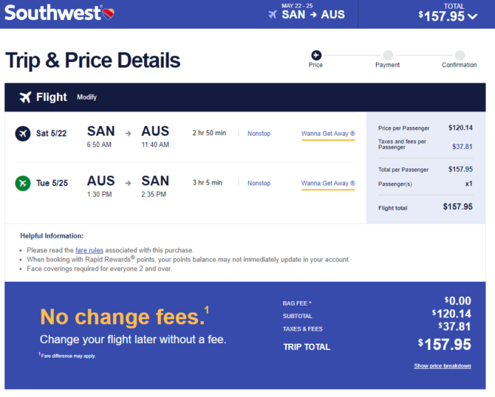Open the fare rules link
Viewport: 495px width, 397px height.
(x=89, y=250)
